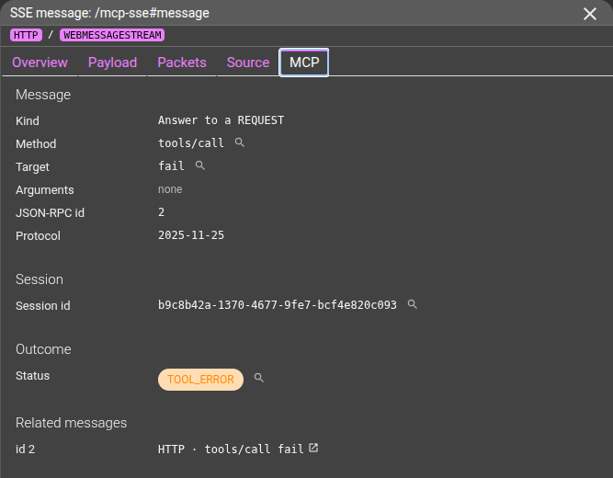Click the search icon beside TOOL_ERROR status
The height and width of the screenshot is (478, 613).
tap(259, 378)
